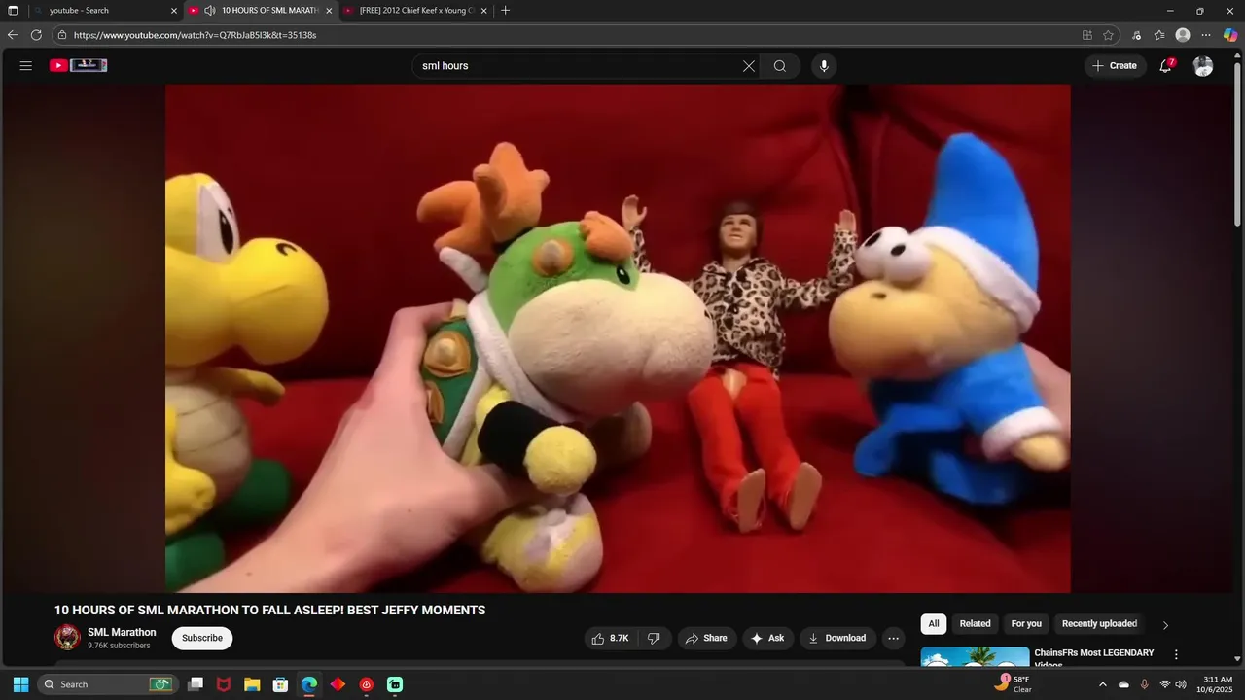Go to the YouTube home logo

point(79,65)
